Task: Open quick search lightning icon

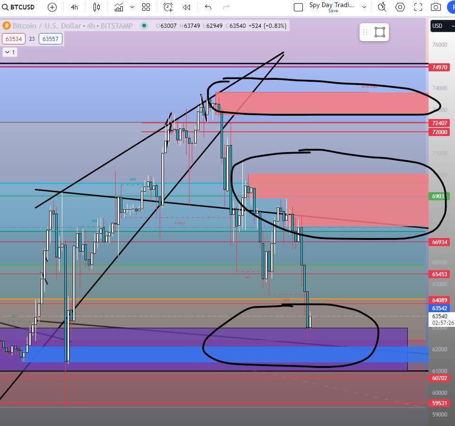Action: [x=382, y=7]
